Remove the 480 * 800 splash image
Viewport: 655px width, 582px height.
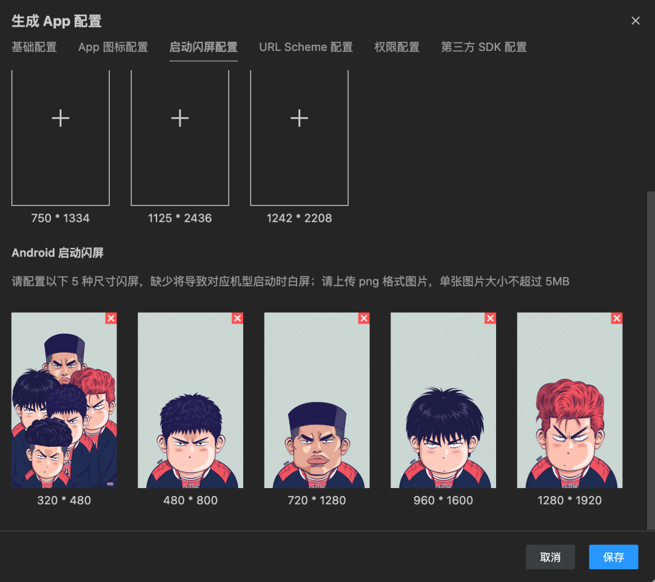(x=237, y=318)
